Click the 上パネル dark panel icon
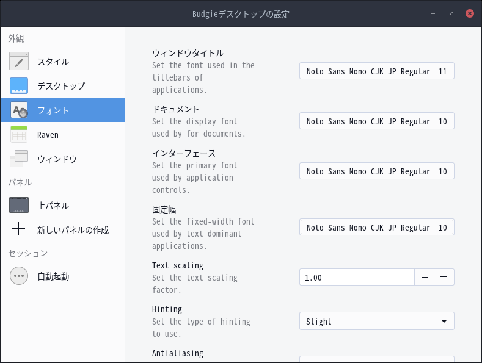 point(19,205)
